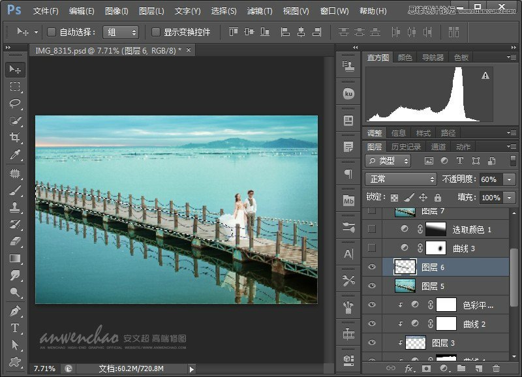Open the 组 auto-select dropdown

pyautogui.click(x=121, y=32)
